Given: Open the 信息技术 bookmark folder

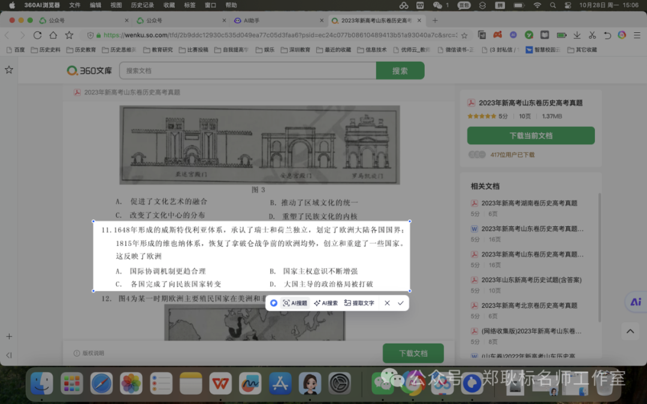Looking at the screenshot, I should [372, 50].
